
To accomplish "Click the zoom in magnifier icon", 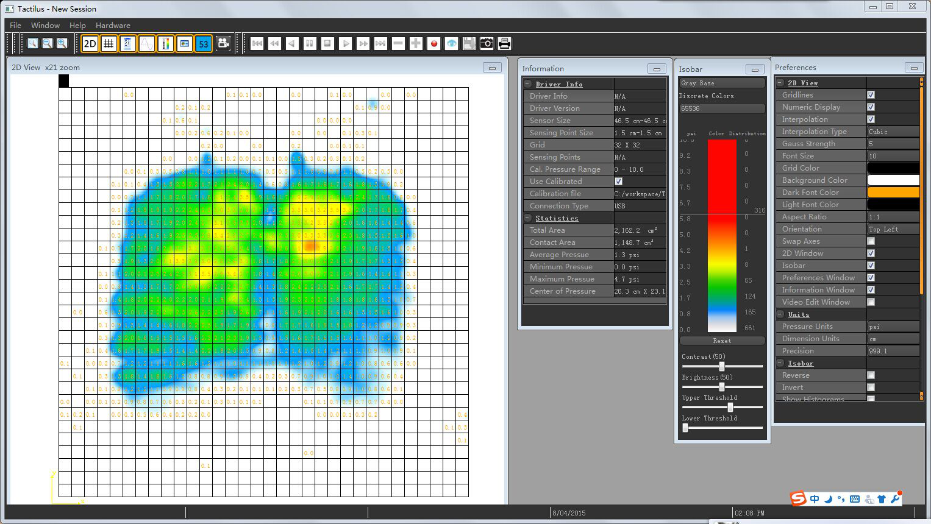I will coord(62,44).
